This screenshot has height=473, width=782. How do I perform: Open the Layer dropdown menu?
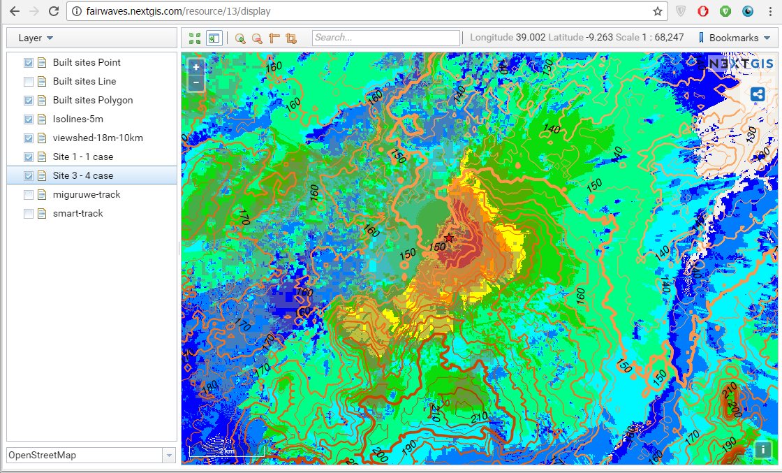[36, 38]
